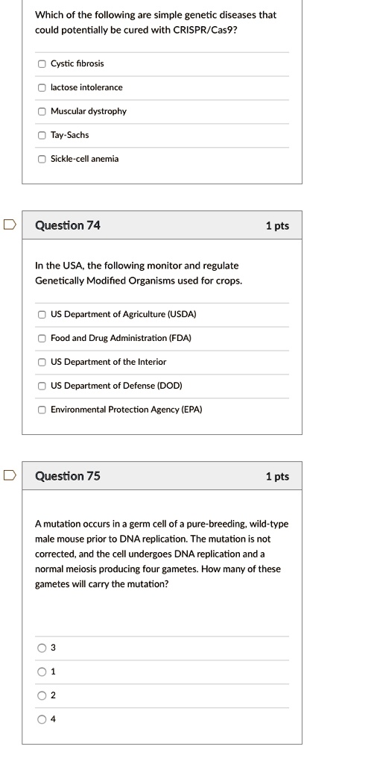Image resolution: width=380 pixels, height=764 pixels.
Task: Check US Department of Defense (DOD)
Action: click(x=42, y=386)
